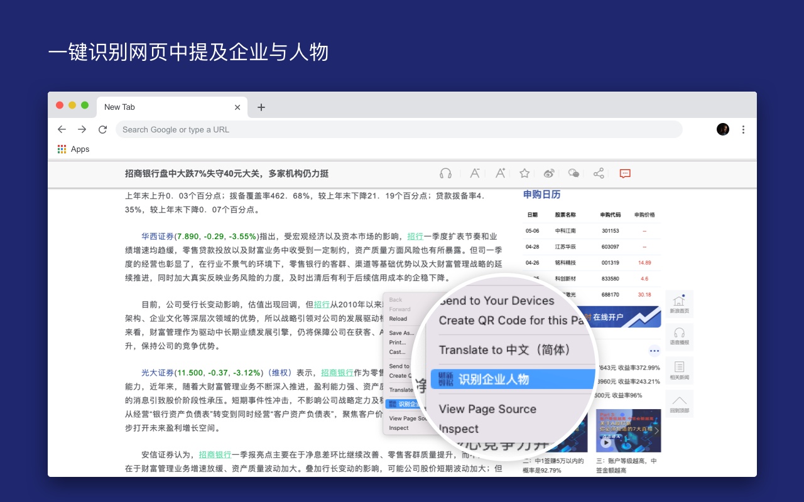This screenshot has height=502, width=804.
Task: Click 回到顶部 to return to top
Action: pos(679,403)
